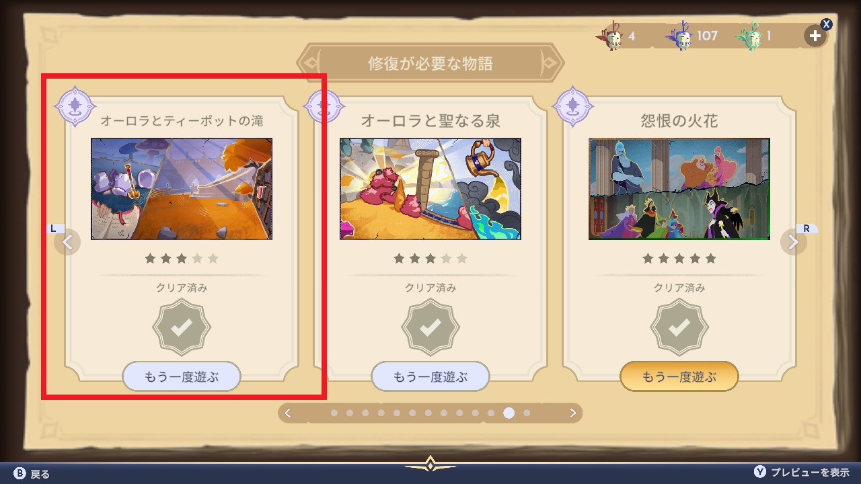This screenshot has height=484, width=861.
Task: Click the purple badge on オーロラとティーポットの滝 card
Action: click(x=75, y=107)
